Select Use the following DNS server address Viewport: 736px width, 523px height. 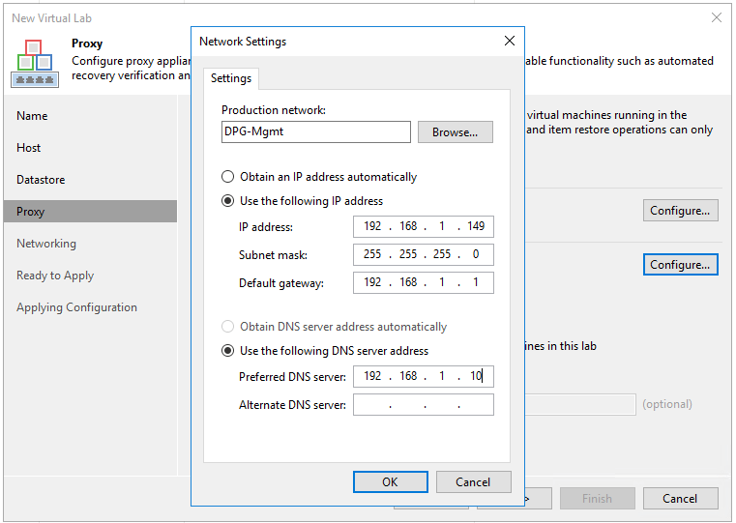click(x=228, y=351)
